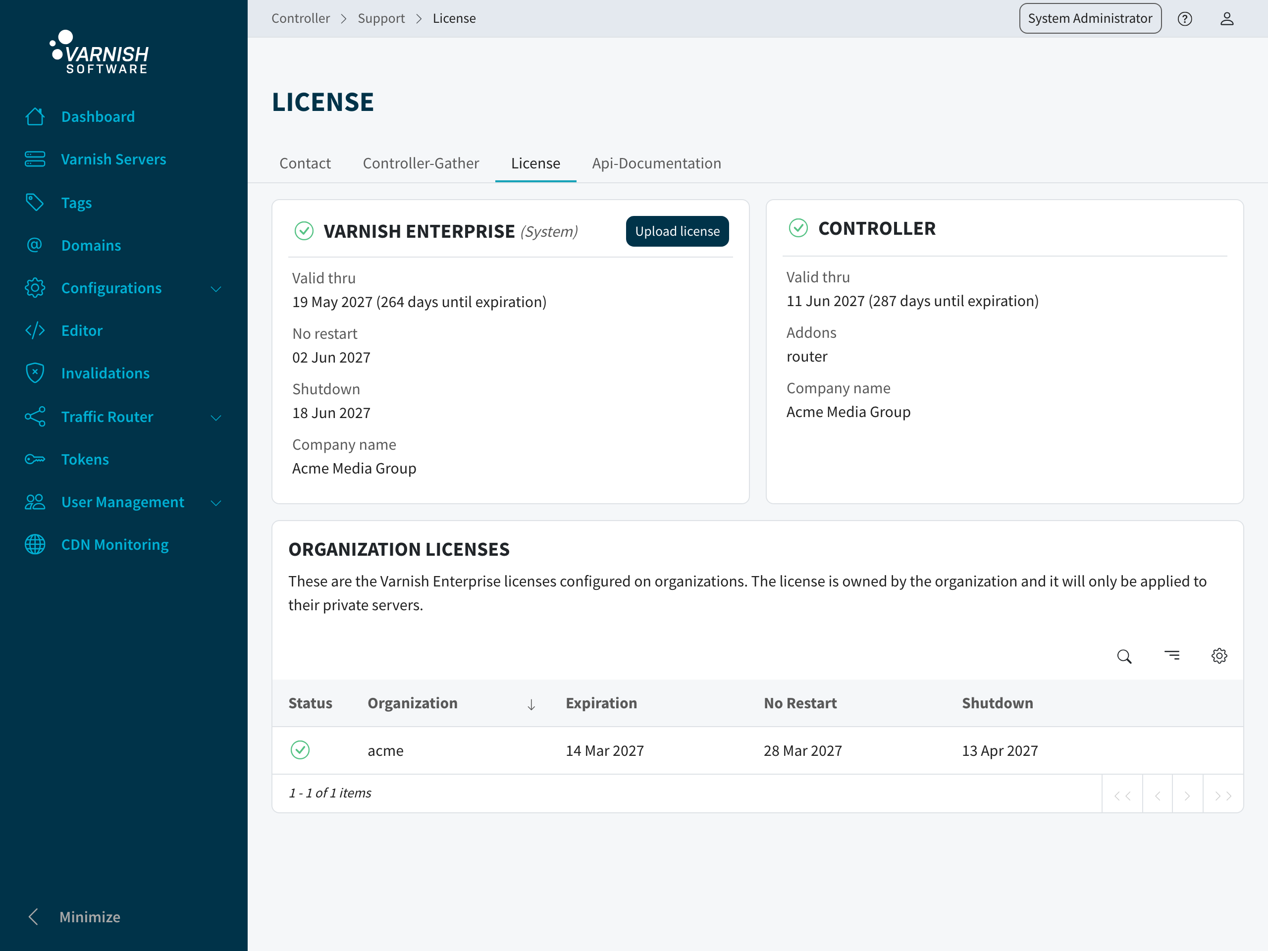Open Tokens page in sidebar
1268x951 pixels.
point(85,459)
